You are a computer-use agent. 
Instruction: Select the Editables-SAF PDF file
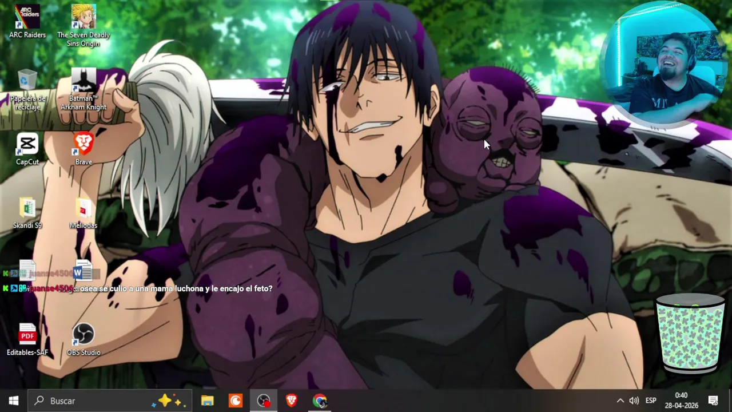27,340
